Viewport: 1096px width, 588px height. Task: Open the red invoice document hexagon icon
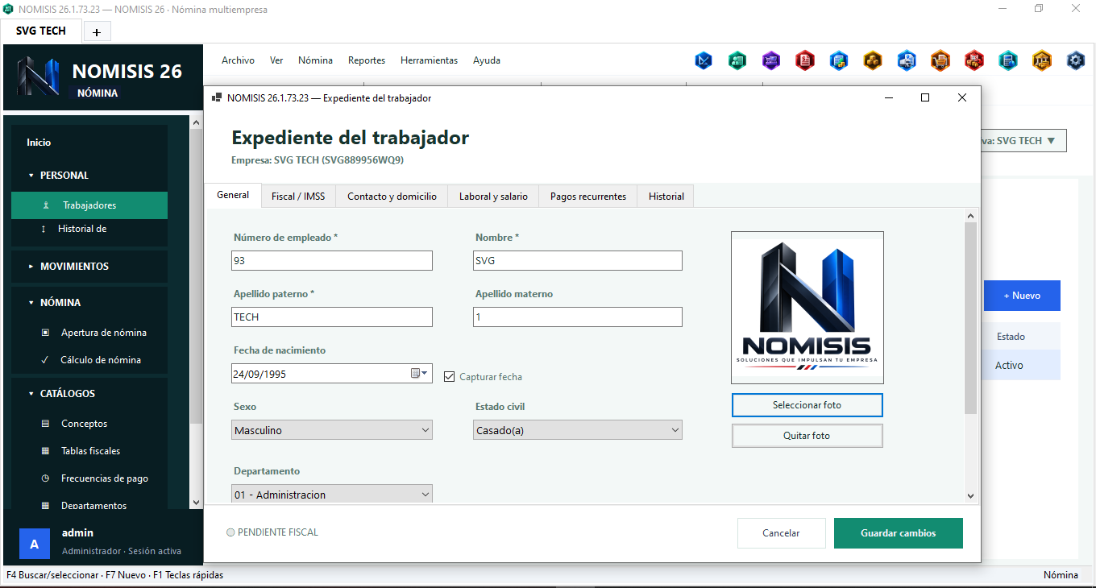click(x=805, y=60)
